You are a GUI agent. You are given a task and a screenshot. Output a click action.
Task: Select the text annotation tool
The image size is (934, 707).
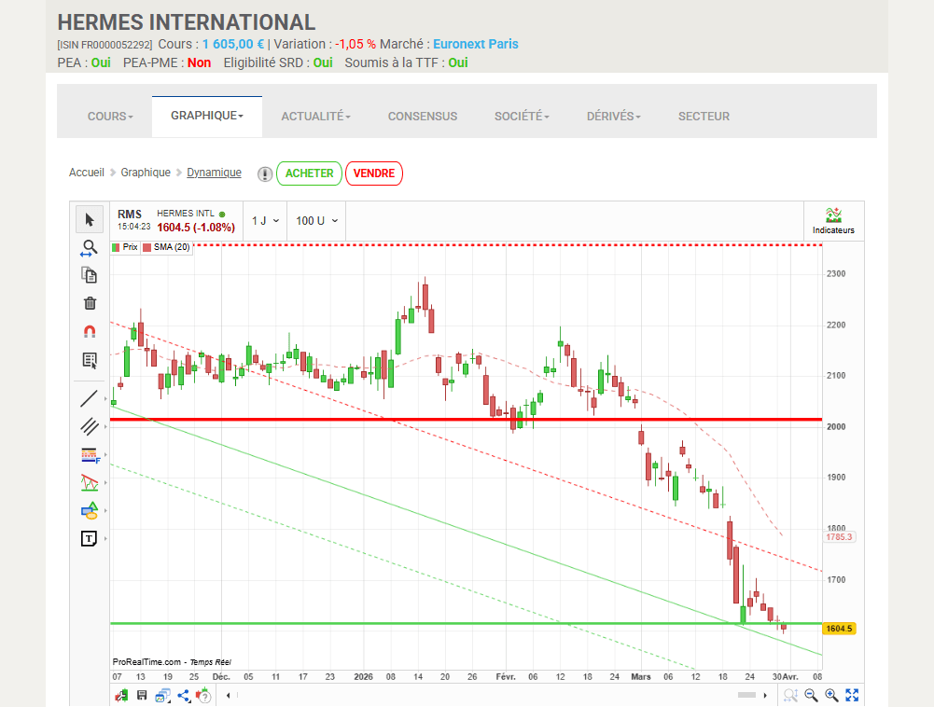(89, 539)
